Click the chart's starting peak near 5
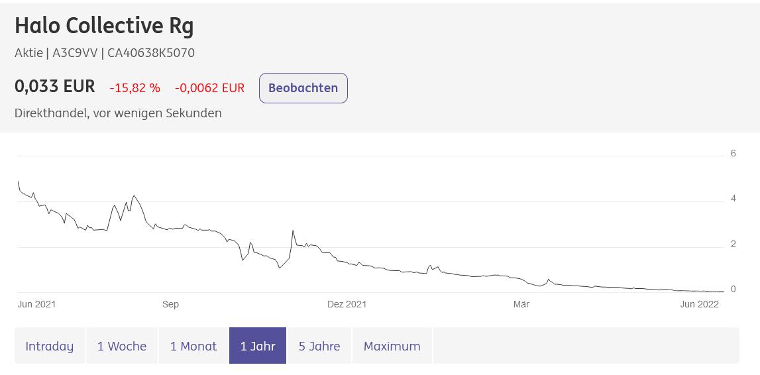The height and width of the screenshot is (375, 760). tap(19, 183)
